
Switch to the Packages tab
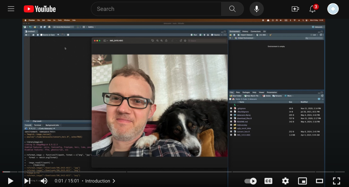[x=246, y=92]
